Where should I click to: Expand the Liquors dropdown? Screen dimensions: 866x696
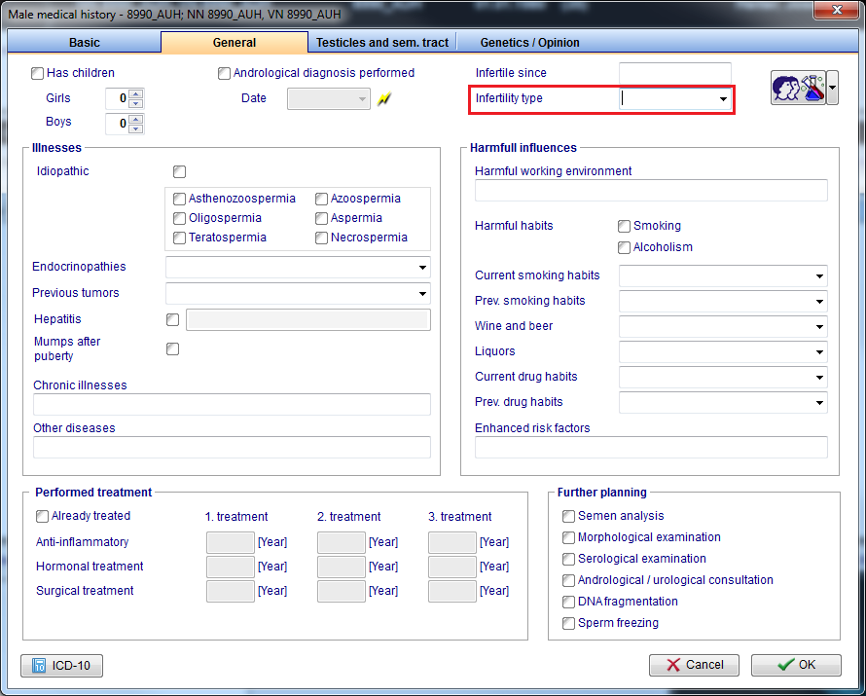tap(819, 351)
